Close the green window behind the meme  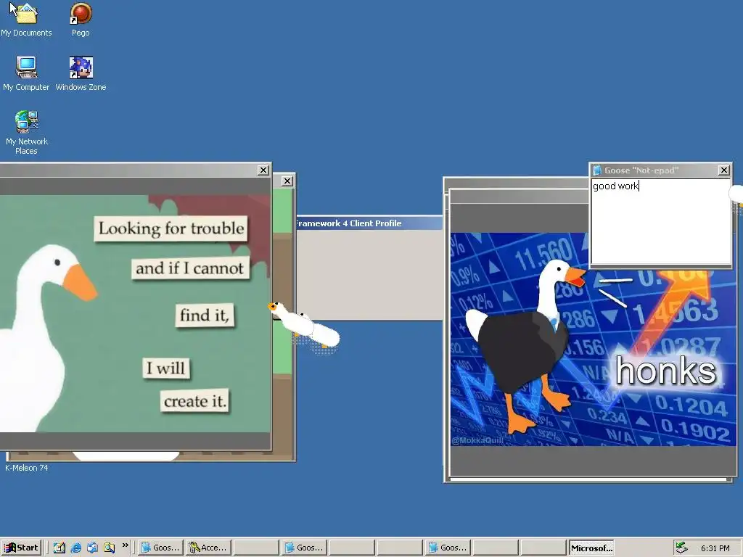pyautogui.click(x=287, y=181)
